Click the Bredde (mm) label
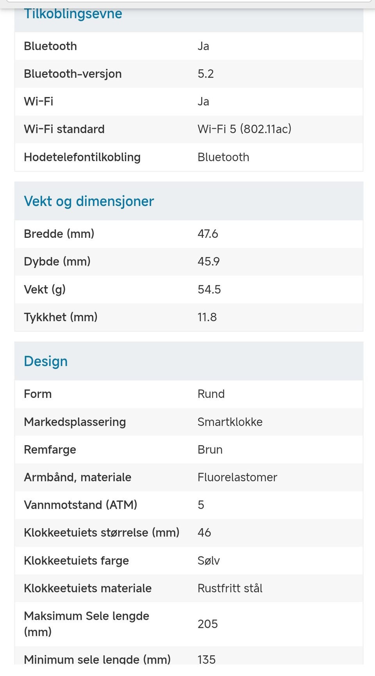This screenshot has height=676, width=375. (59, 234)
